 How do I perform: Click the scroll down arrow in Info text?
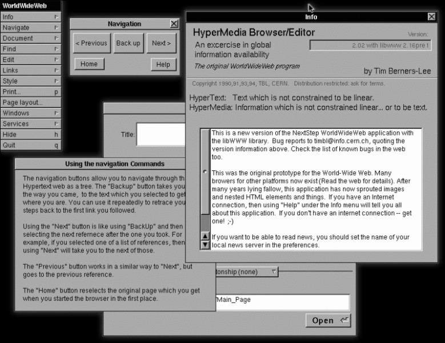coord(205,245)
